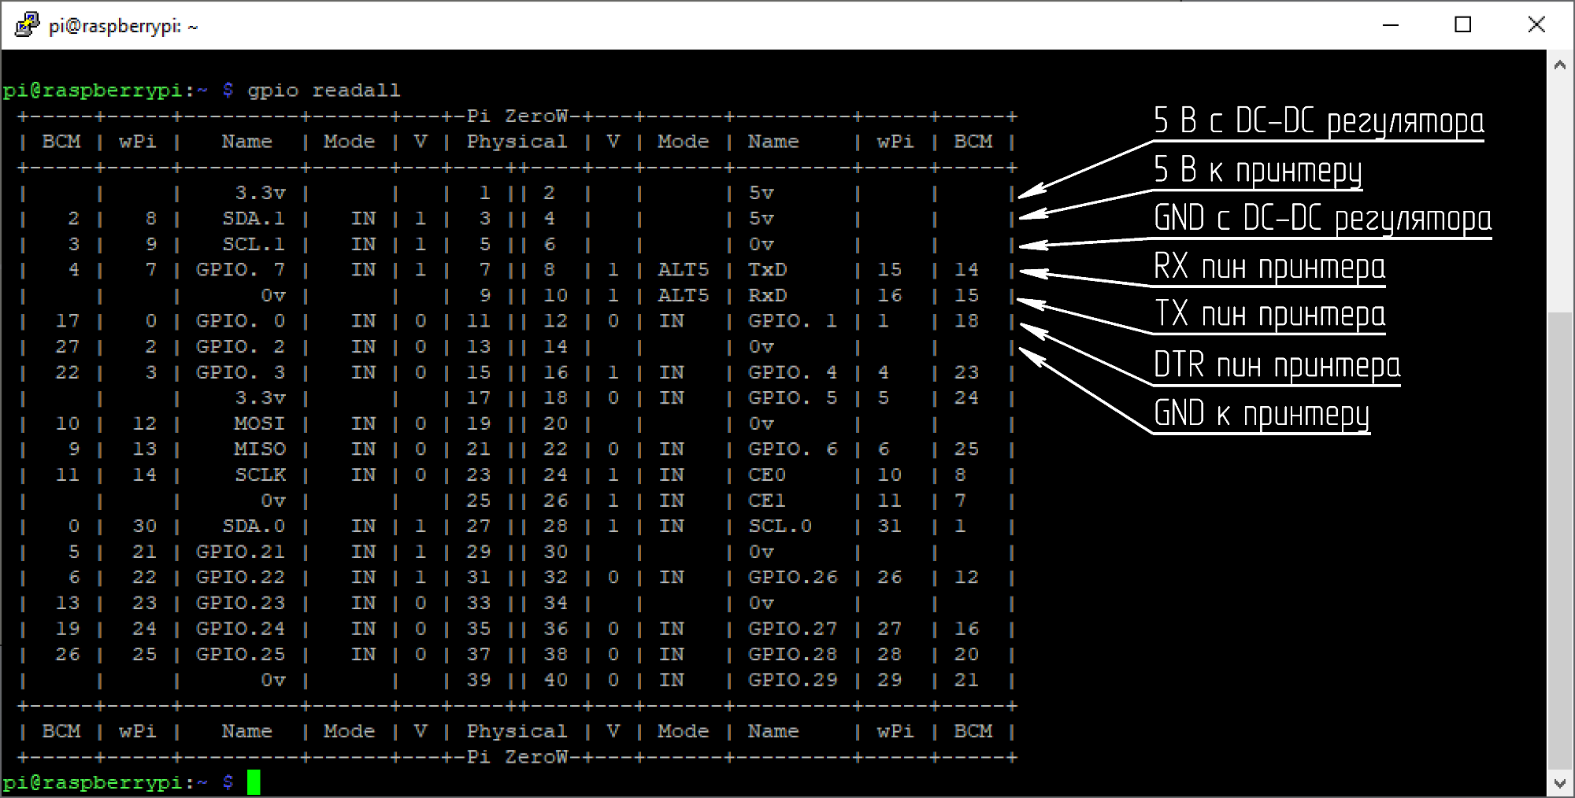Close the PuTTY terminal window
The image size is (1575, 798).
point(1536,25)
